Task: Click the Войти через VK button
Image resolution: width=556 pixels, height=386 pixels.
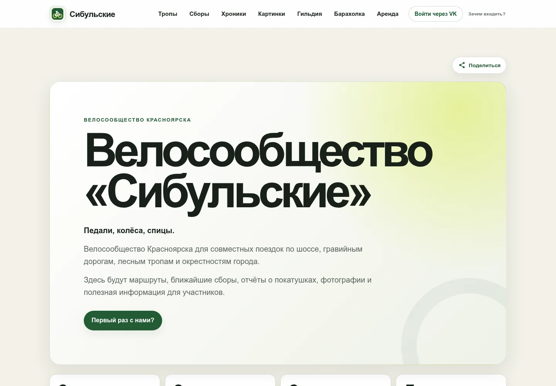Action: click(x=436, y=14)
